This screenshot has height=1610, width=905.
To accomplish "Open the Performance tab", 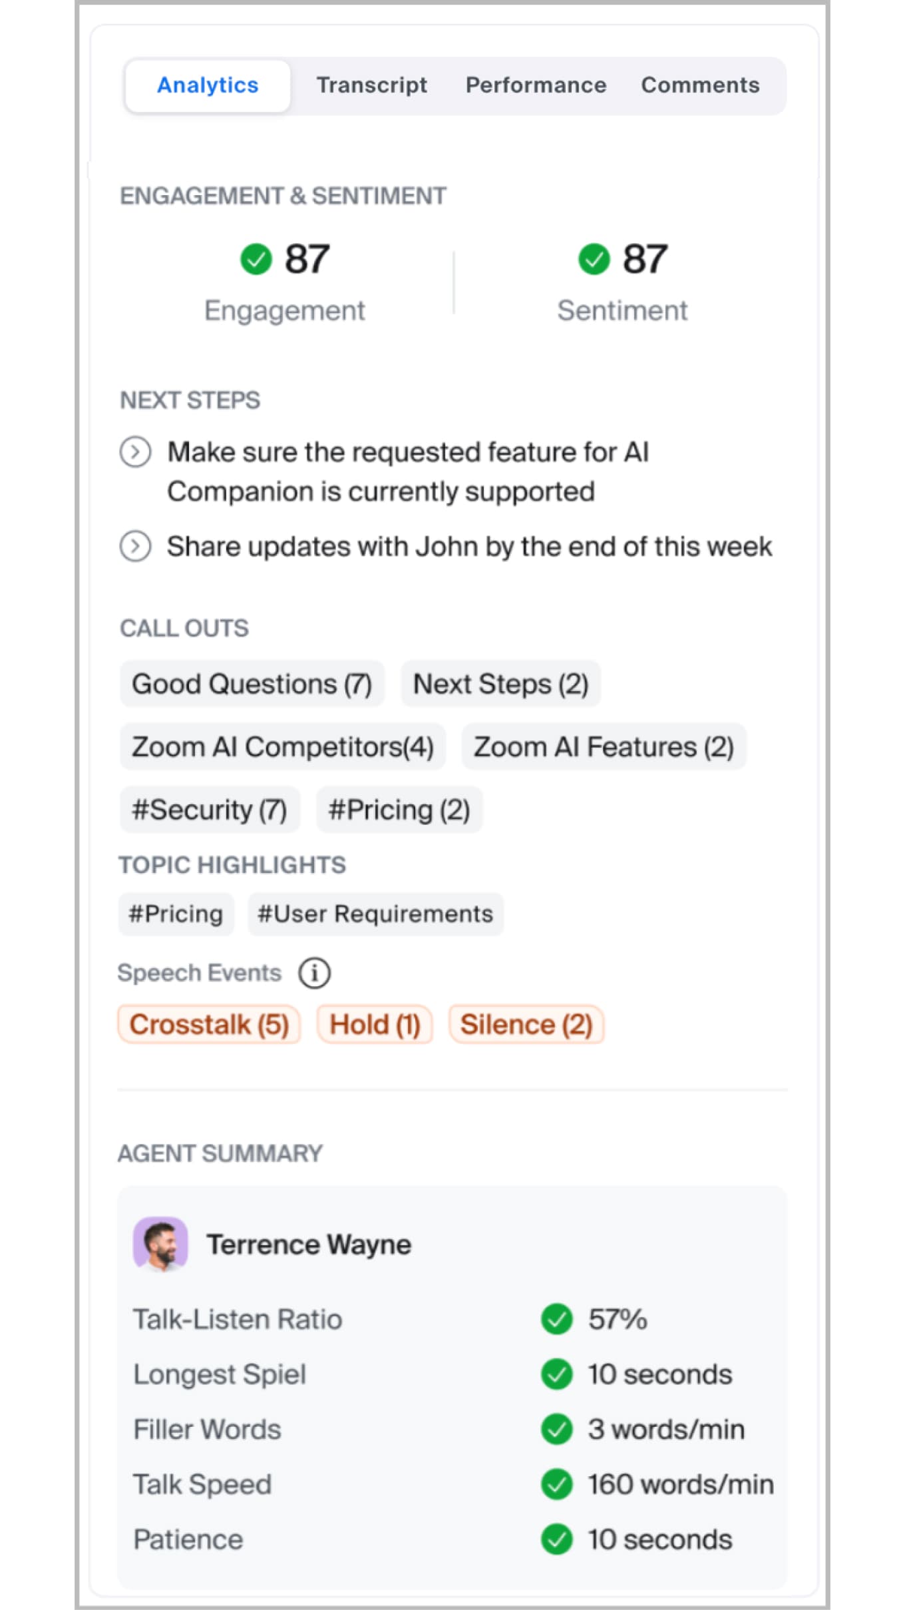I will (536, 85).
